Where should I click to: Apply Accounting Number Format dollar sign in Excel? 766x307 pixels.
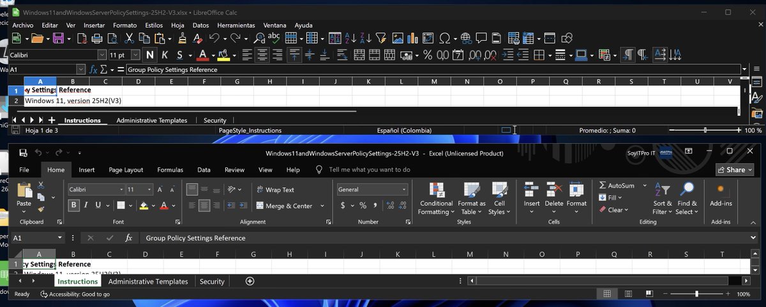pos(343,206)
